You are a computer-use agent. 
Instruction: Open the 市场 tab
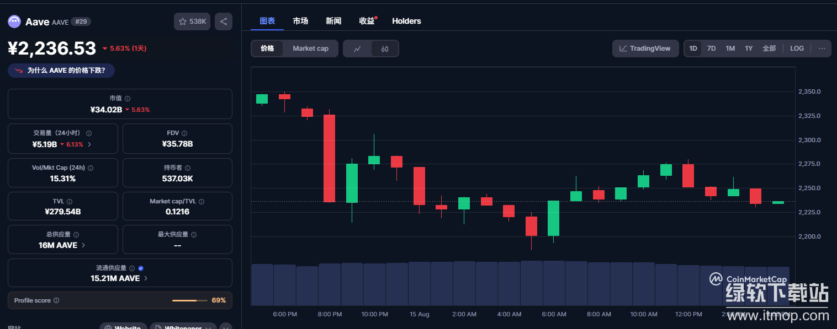pos(300,21)
